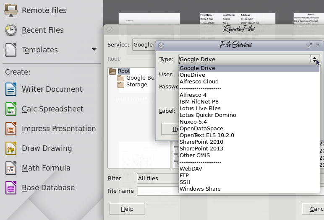Select SharePoint 2010 option
This screenshot has width=324, height=220.
pyautogui.click(x=249, y=142)
